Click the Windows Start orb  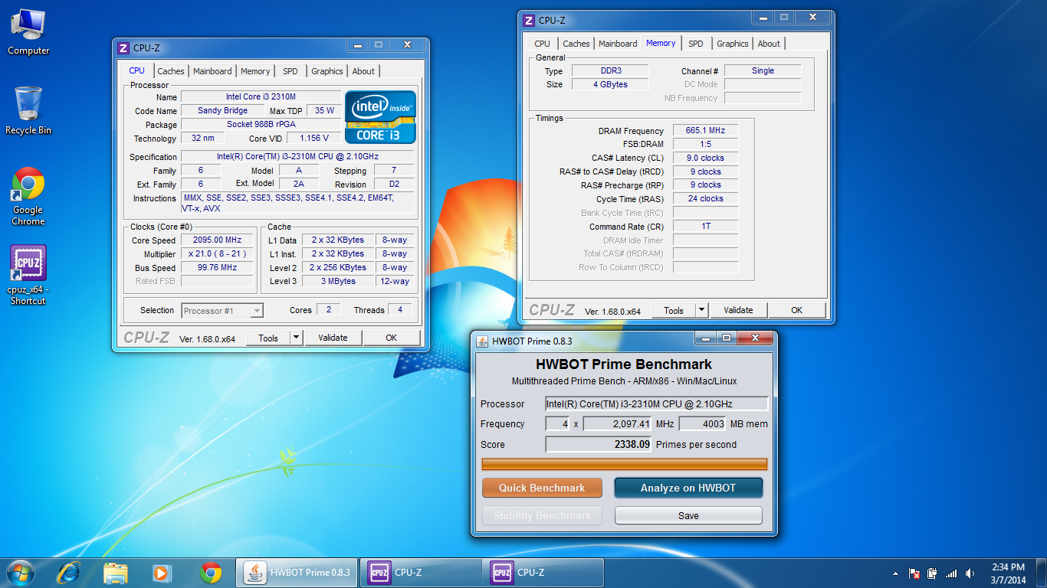[20, 573]
